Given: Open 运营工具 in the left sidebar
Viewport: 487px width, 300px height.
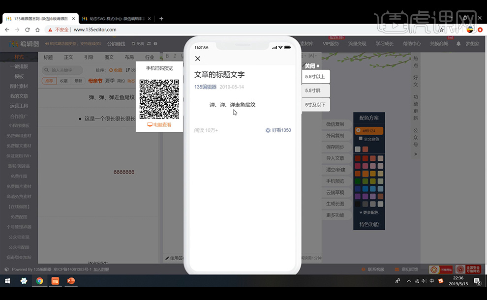Looking at the screenshot, I should [x=19, y=106].
